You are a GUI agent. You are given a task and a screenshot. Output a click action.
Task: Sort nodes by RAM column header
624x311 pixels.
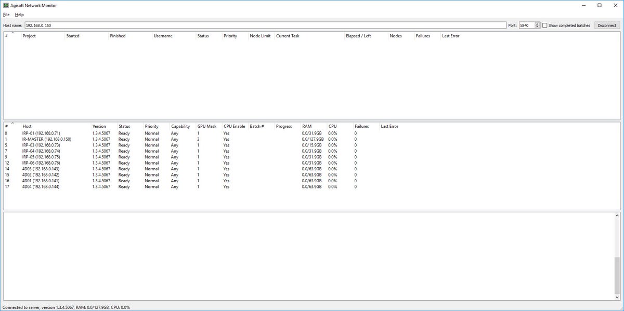pyautogui.click(x=307, y=126)
